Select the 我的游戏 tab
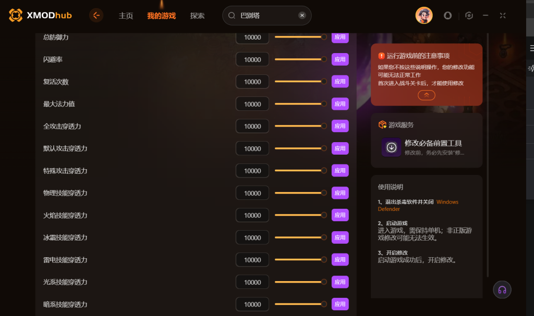534x316 pixels. pos(162,16)
